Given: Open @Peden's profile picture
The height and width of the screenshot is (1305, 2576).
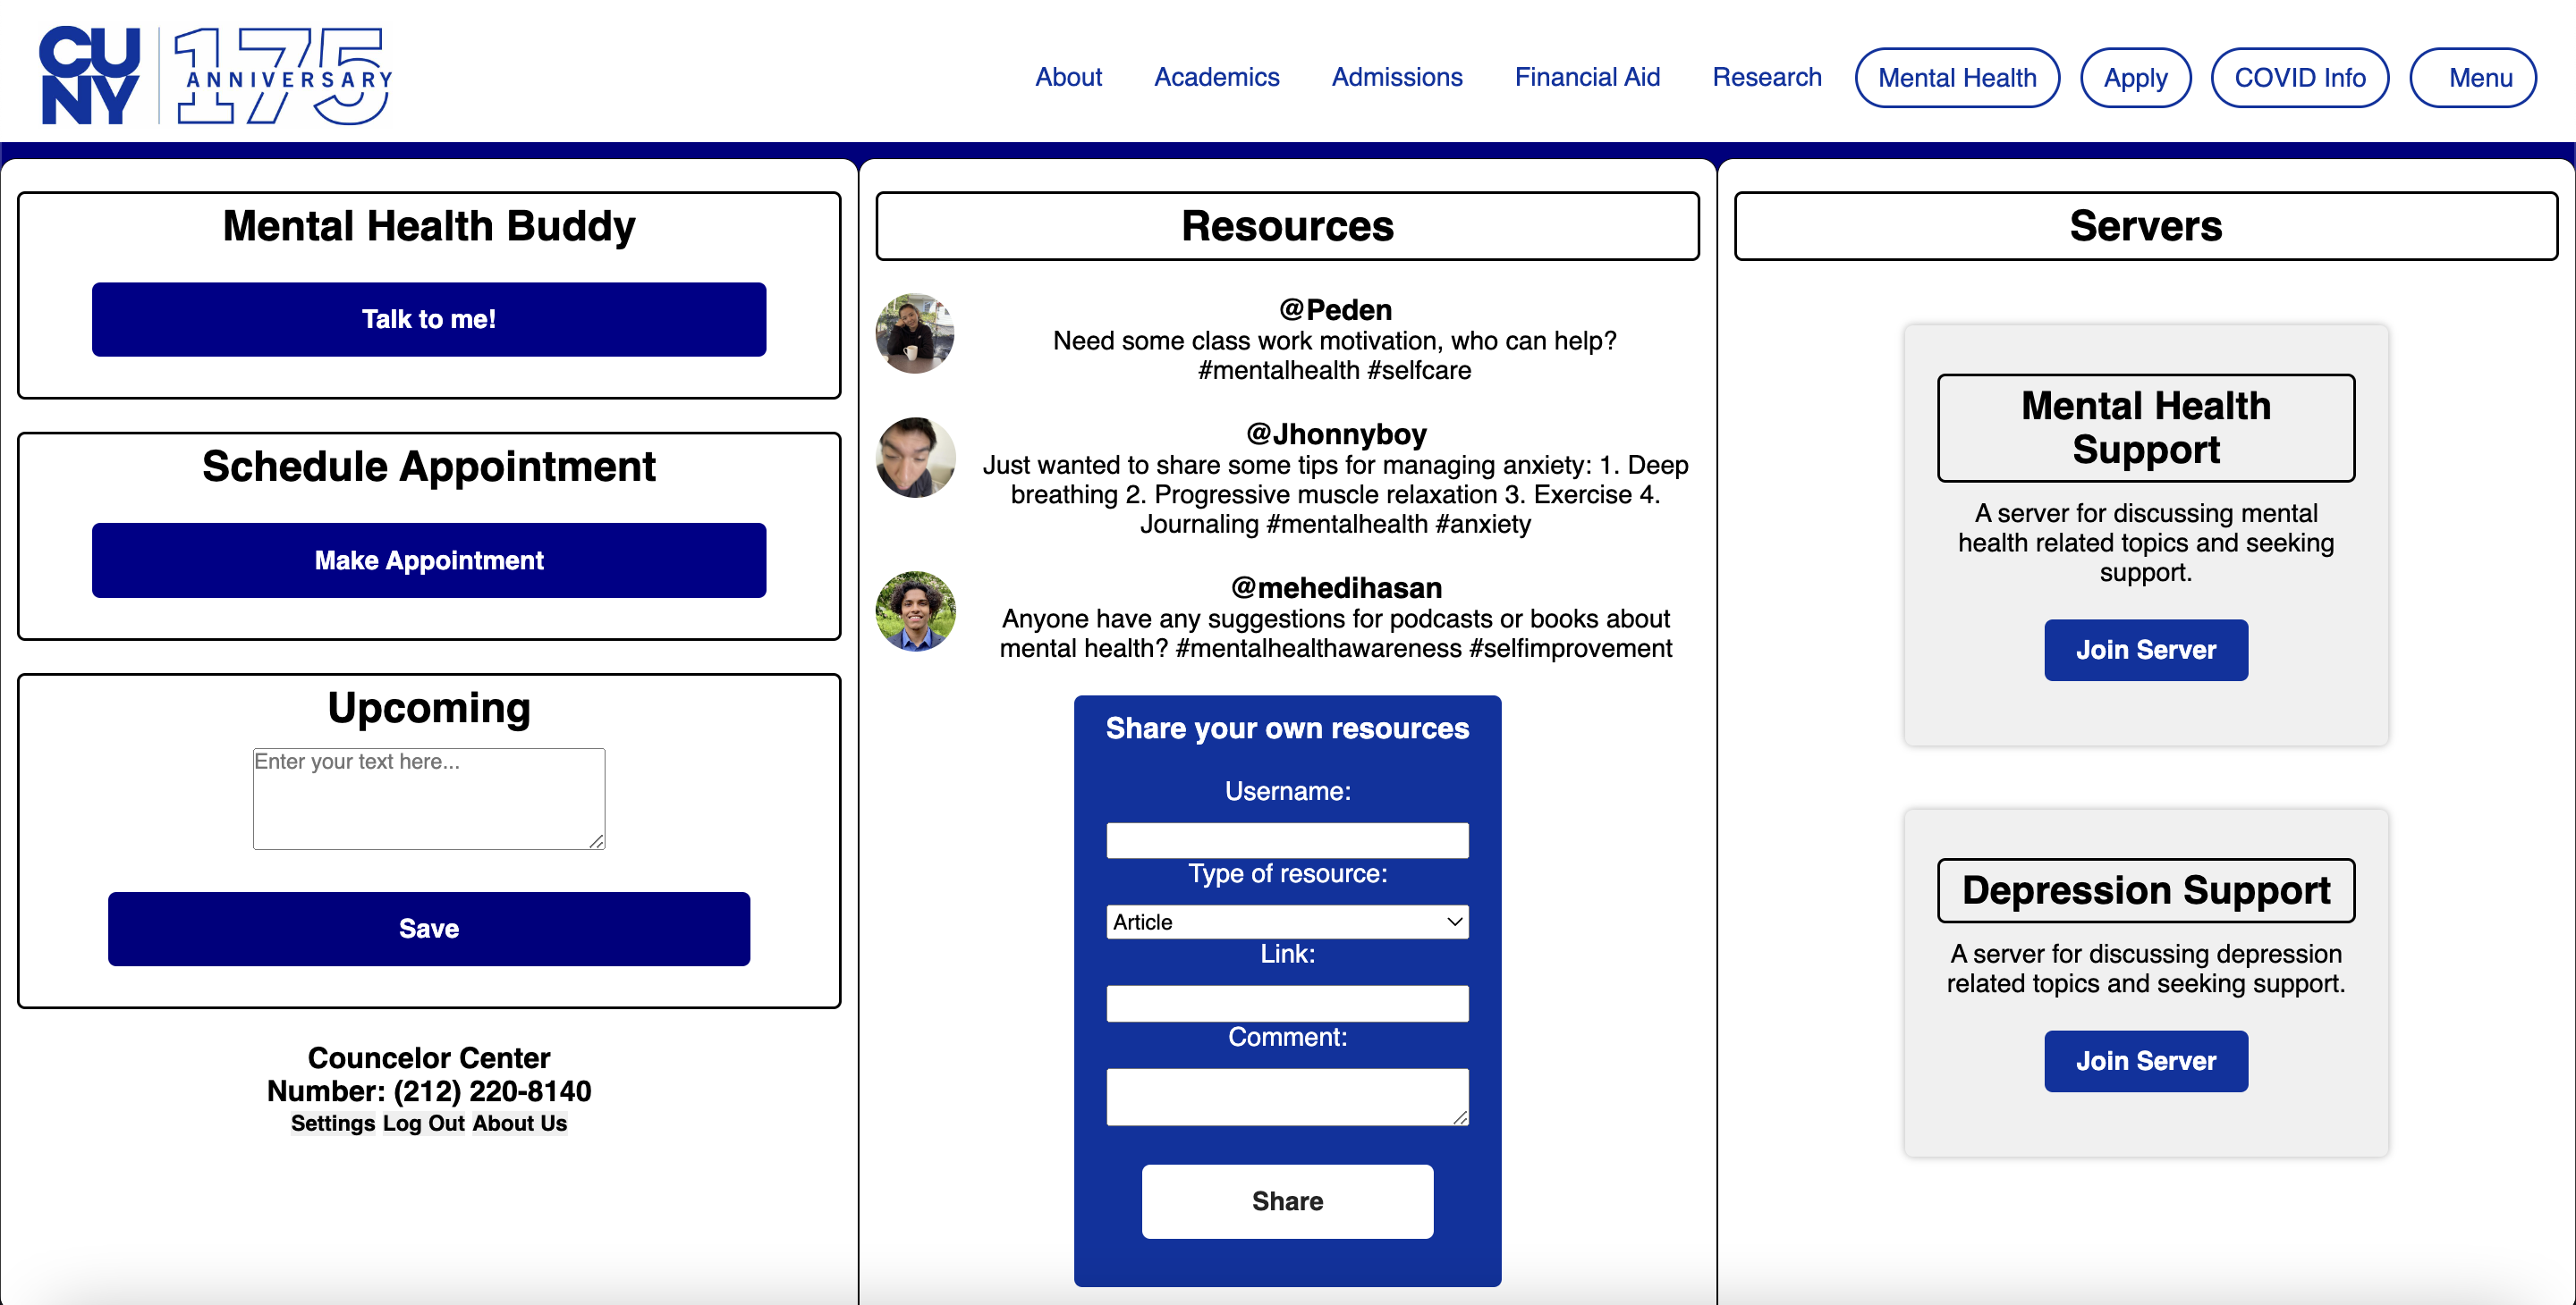Looking at the screenshot, I should click(915, 333).
